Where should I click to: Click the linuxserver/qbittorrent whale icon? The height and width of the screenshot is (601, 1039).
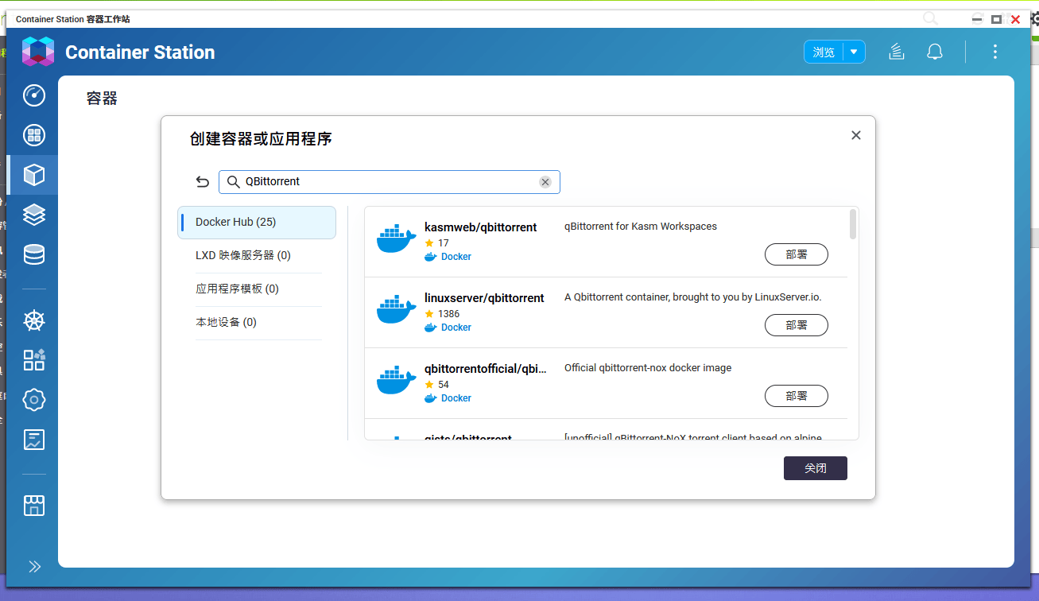(396, 310)
